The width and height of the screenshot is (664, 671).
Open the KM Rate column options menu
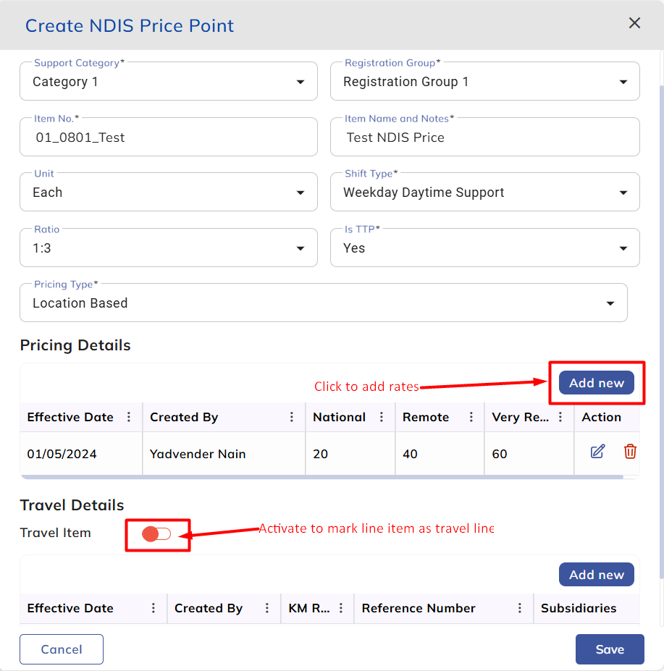[x=340, y=608]
